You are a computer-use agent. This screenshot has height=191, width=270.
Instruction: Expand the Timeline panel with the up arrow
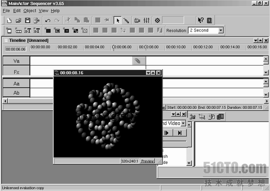[260, 40]
